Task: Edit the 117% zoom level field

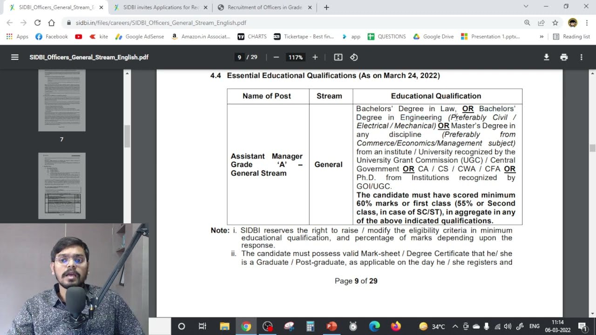Action: coord(295,57)
